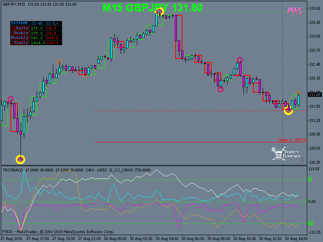The height and width of the screenshot is (242, 323).
Task: Click the current price tag 131.80 on the price axis
Action: tap(315, 95)
